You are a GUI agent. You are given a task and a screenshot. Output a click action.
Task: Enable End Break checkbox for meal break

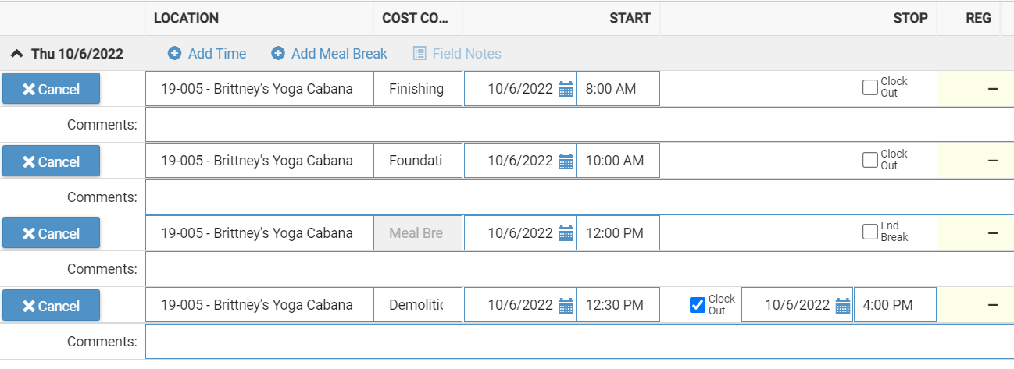pyautogui.click(x=869, y=232)
